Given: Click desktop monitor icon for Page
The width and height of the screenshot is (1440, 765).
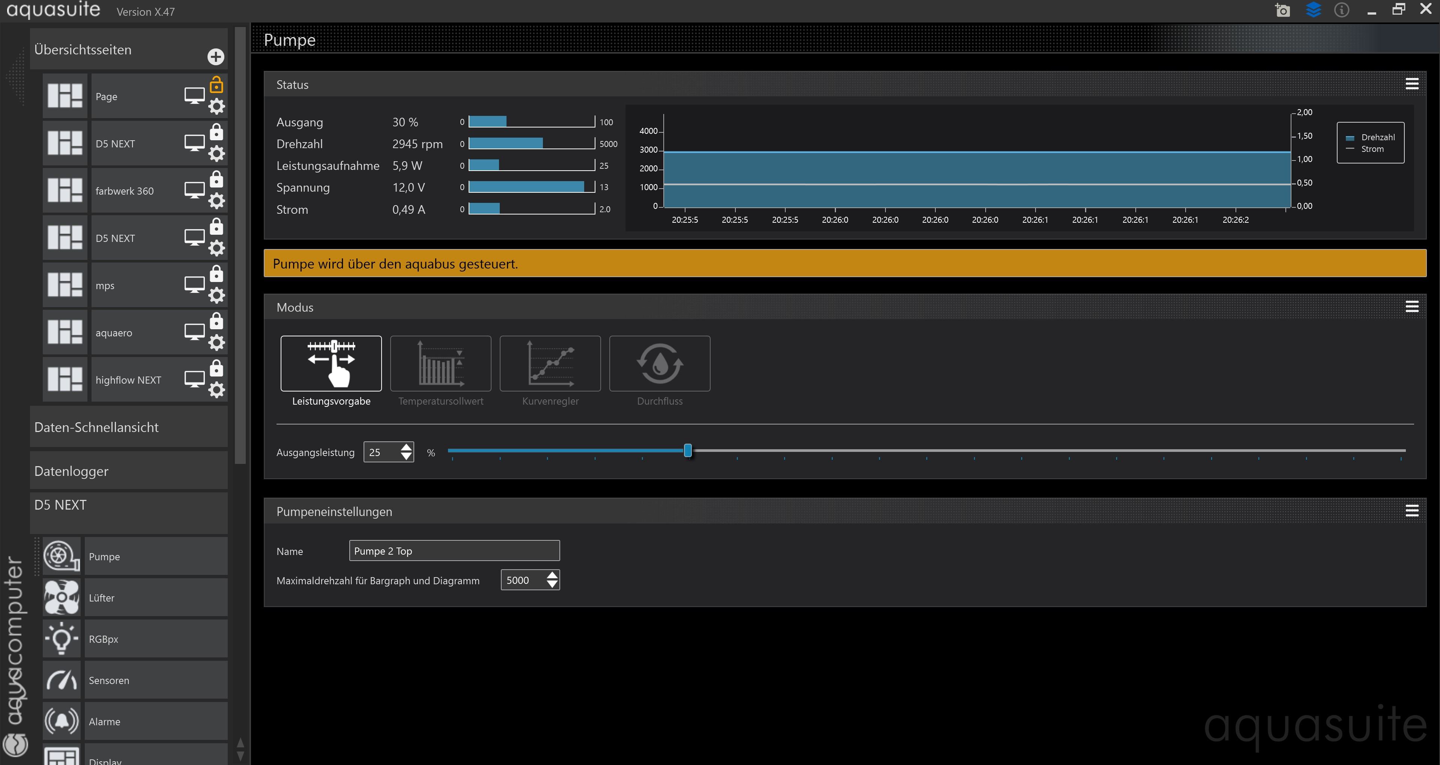Looking at the screenshot, I should [x=194, y=96].
